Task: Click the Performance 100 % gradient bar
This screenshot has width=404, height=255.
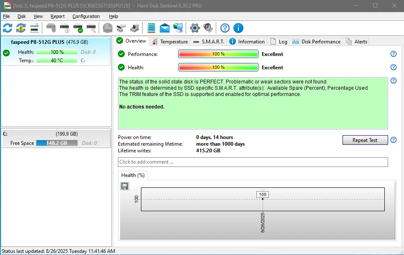Action: (218, 54)
